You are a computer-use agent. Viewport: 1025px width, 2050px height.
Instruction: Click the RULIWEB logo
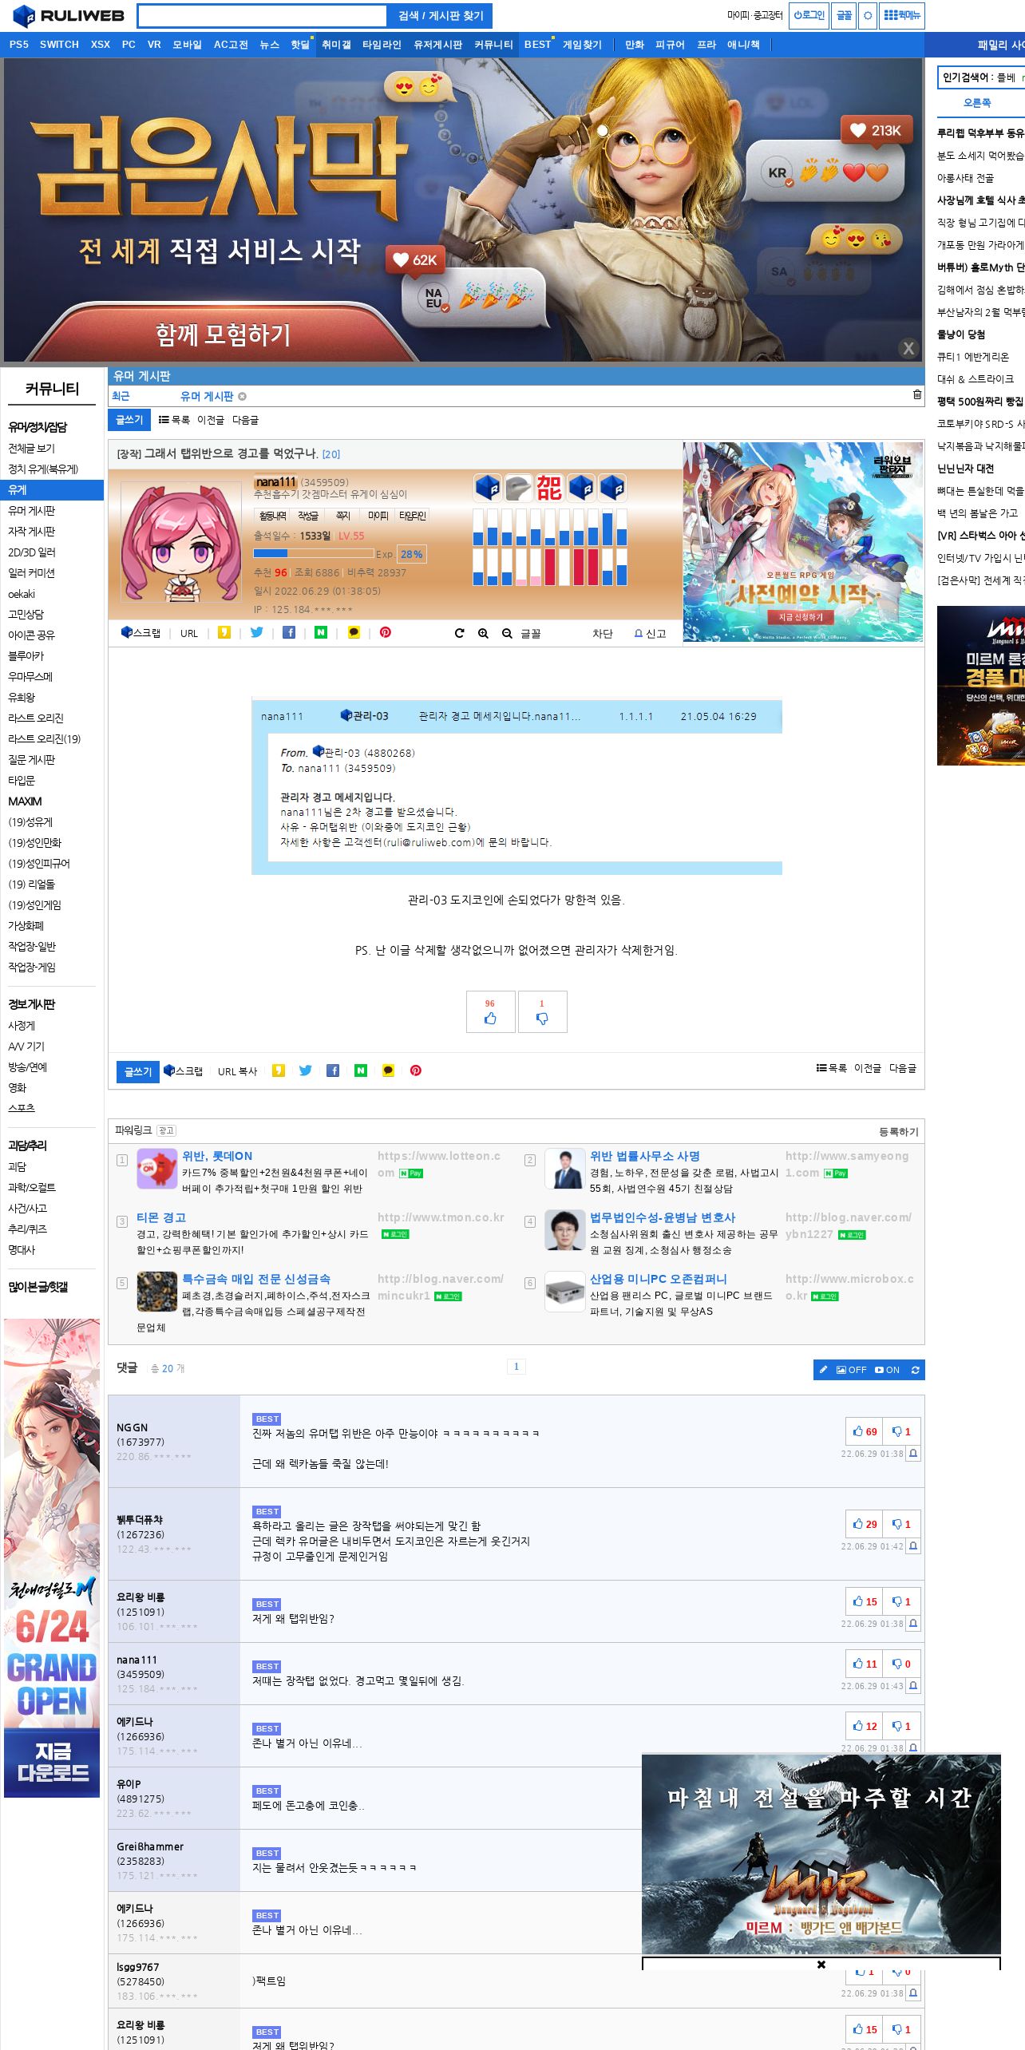[69, 16]
